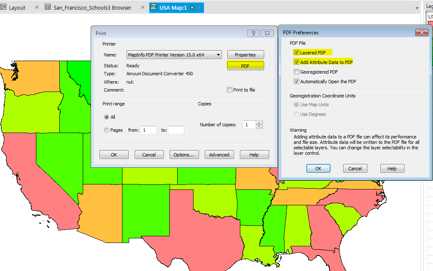Open the San_Francisco_Schools3 Browser tab
433x271 pixels.
(x=92, y=8)
